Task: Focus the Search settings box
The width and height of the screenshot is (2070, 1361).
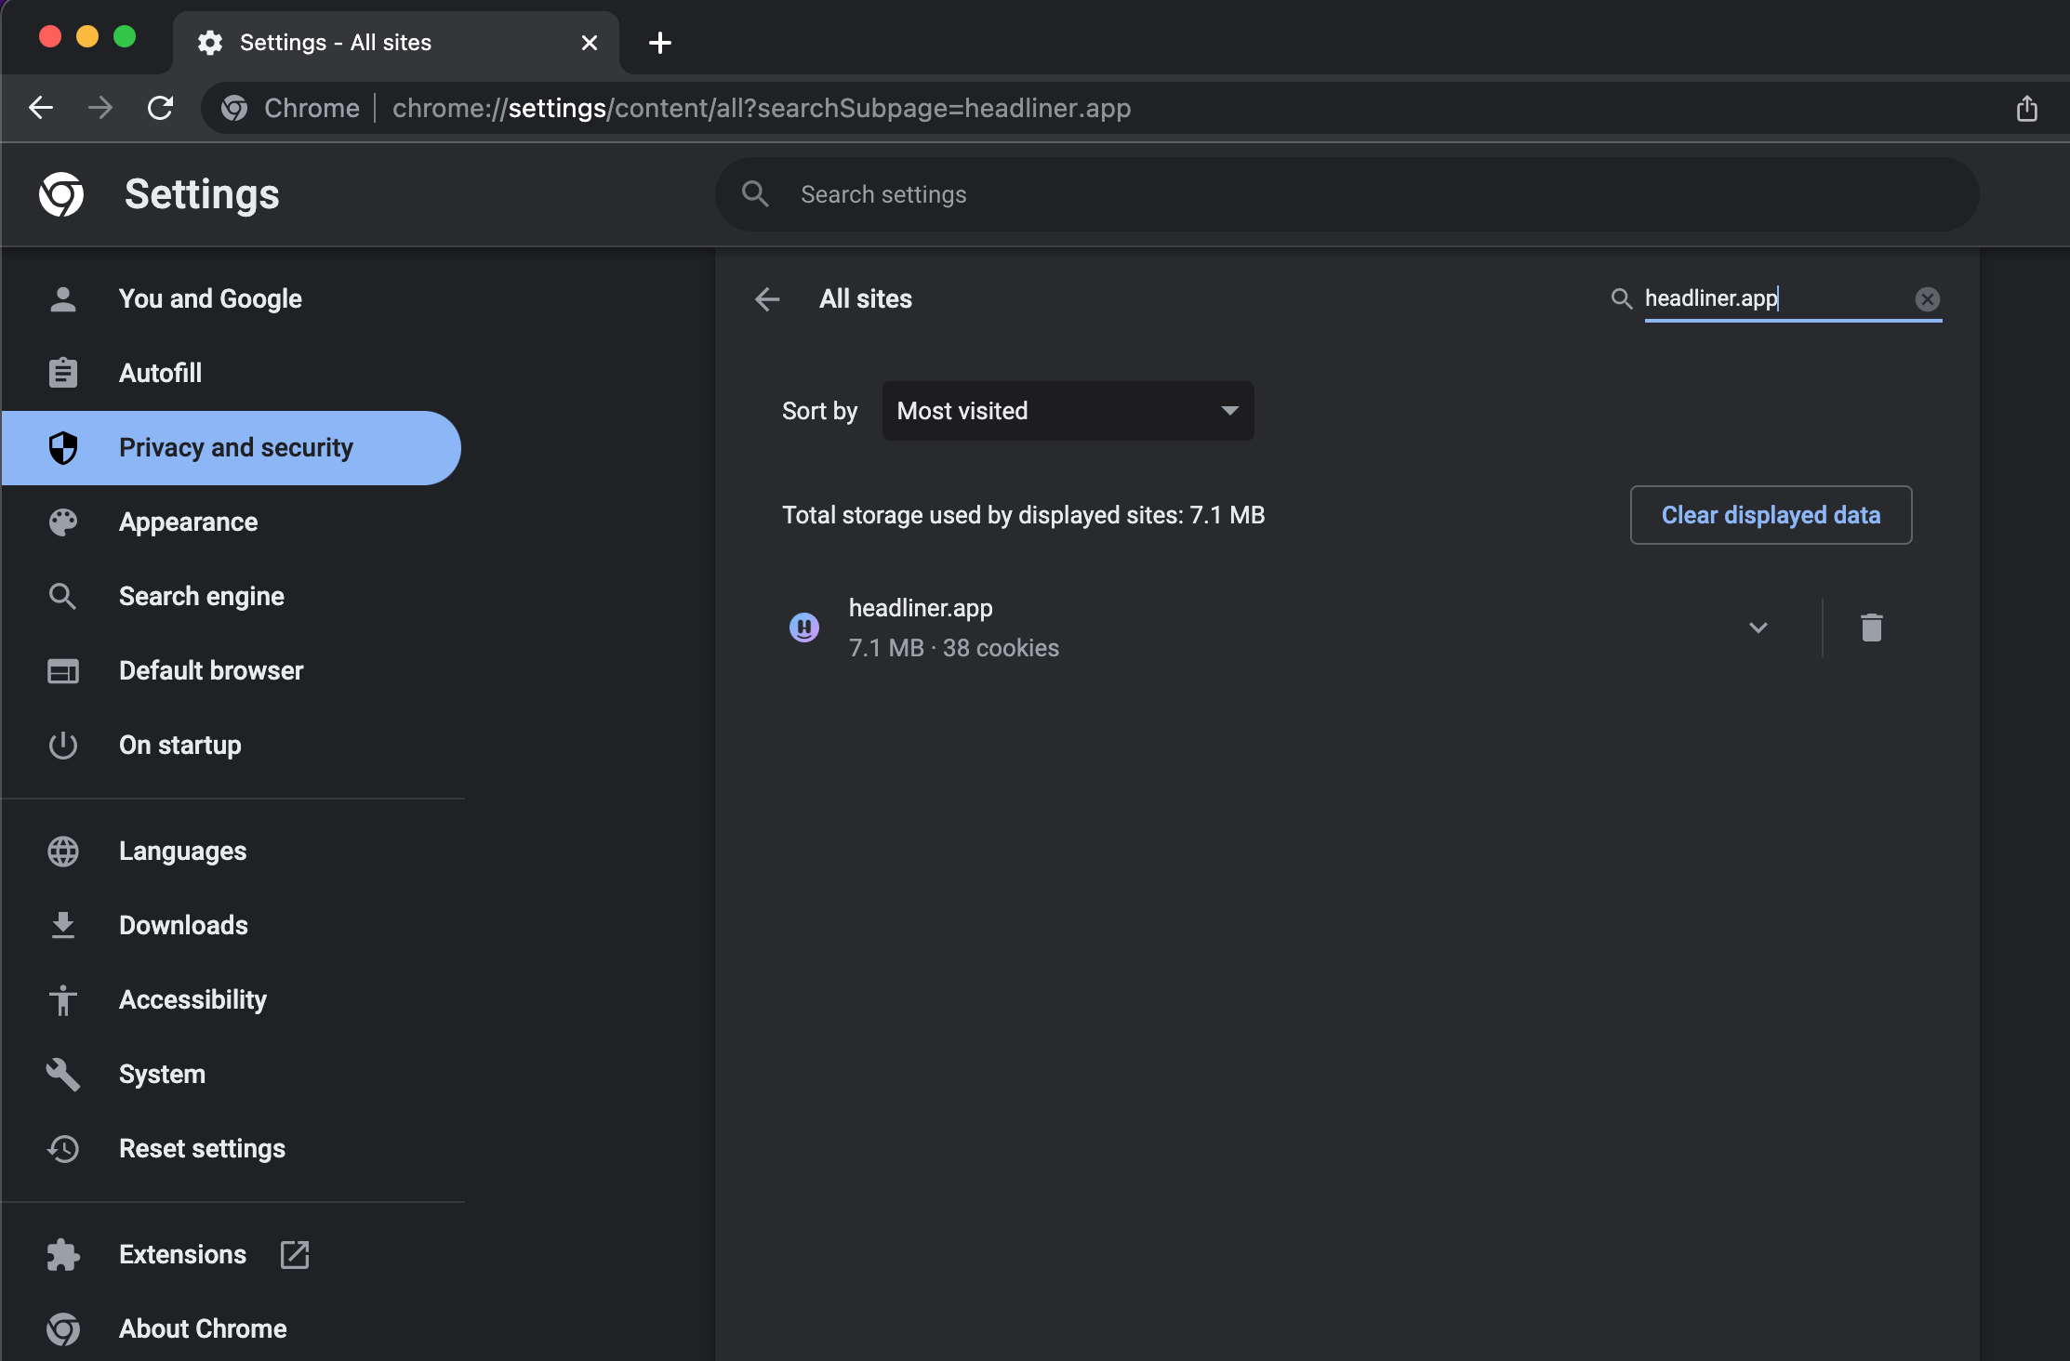Action: (x=1347, y=194)
